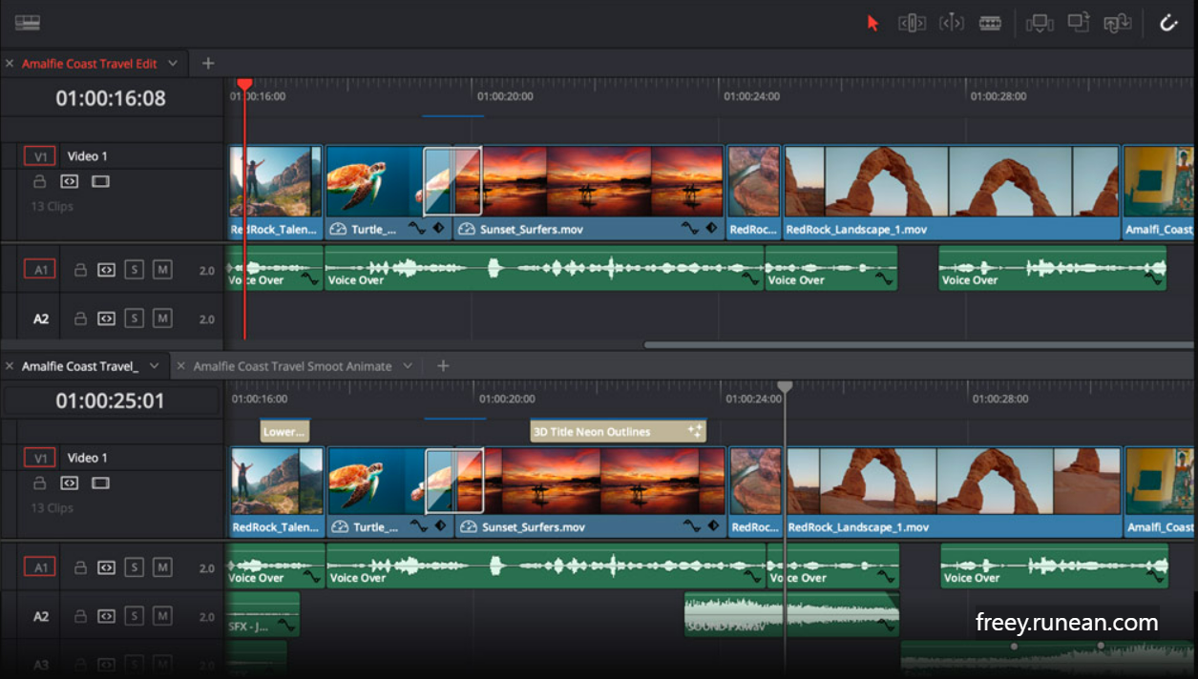Expand the Amalfie Coast Travel Smoot Animate chevron

click(x=408, y=365)
